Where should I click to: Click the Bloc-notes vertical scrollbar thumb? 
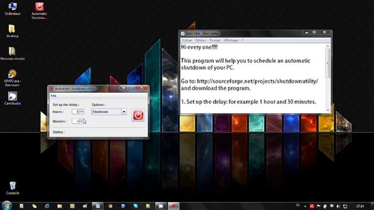pyautogui.click(x=328, y=63)
